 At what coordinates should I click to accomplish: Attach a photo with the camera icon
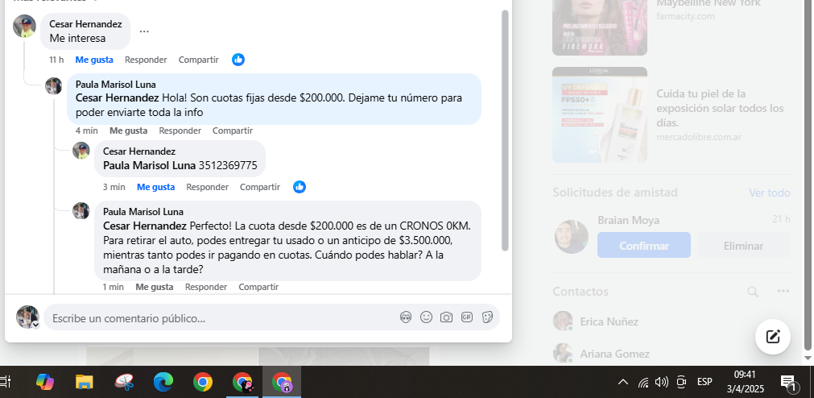447,317
